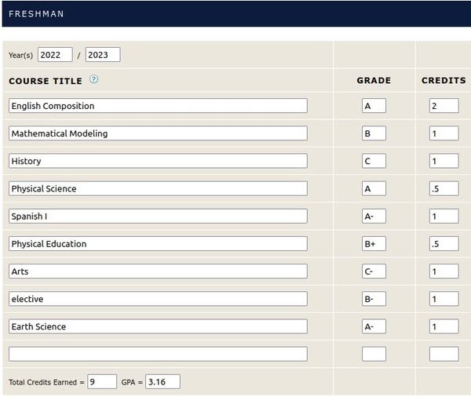Select the English Composition course title field

158,106
